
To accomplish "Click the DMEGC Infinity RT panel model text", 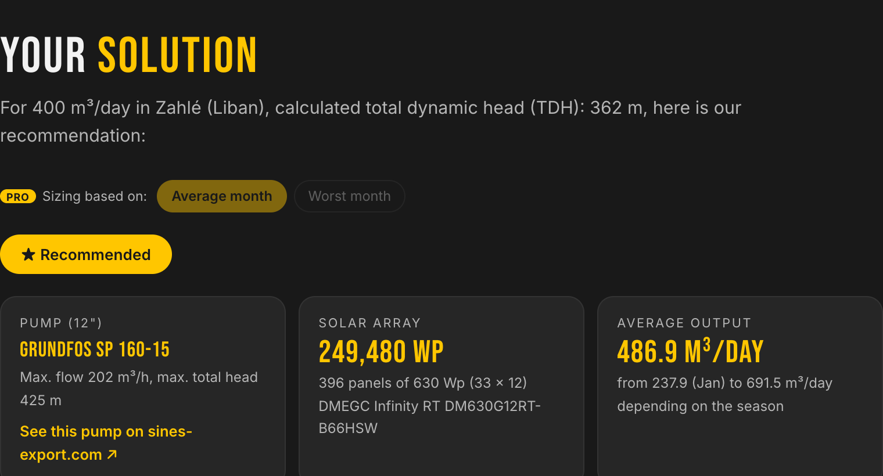I will 430,417.
